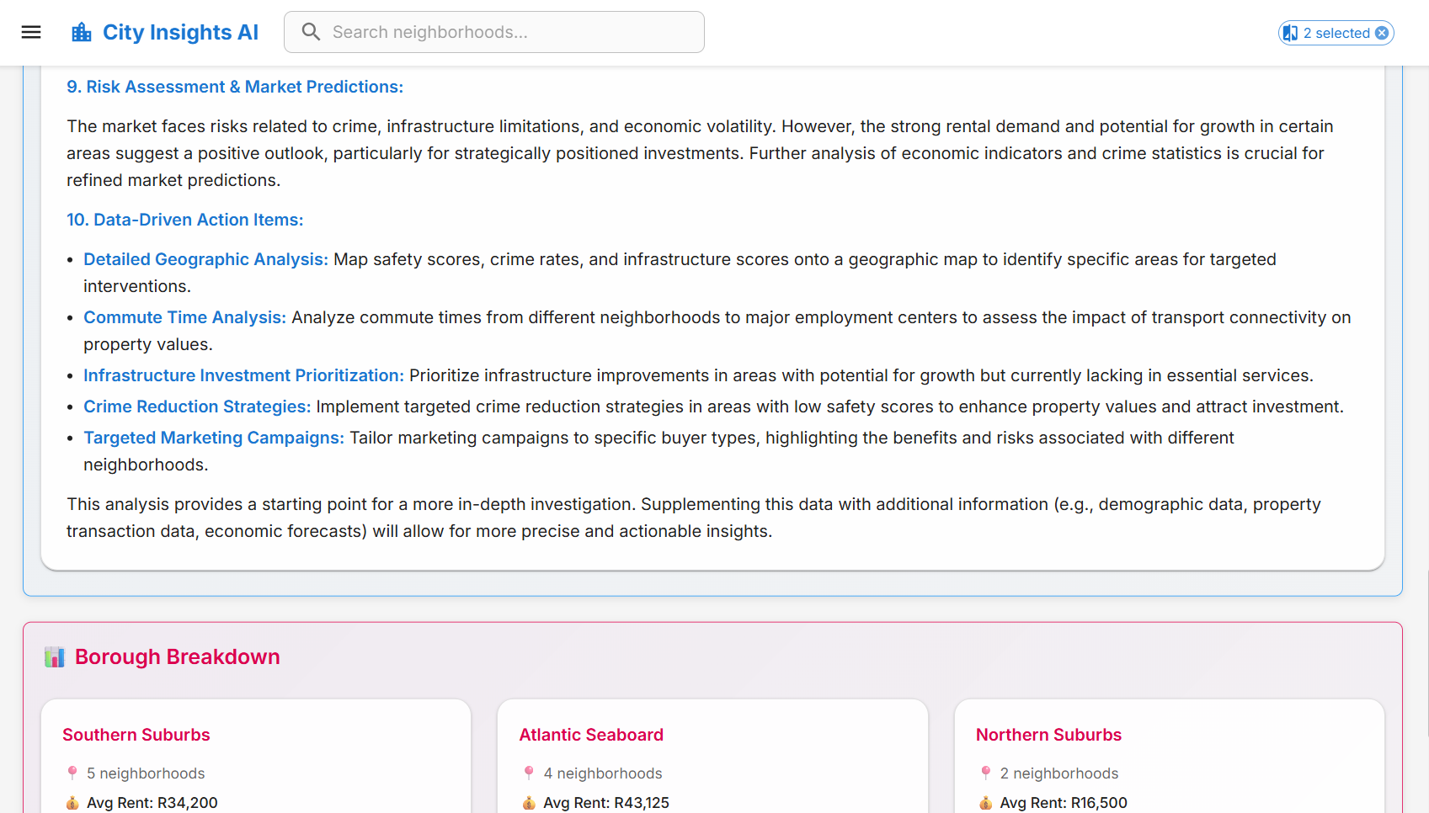
Task: Click 'Avg Rent: R16,500' value
Action: (1064, 803)
